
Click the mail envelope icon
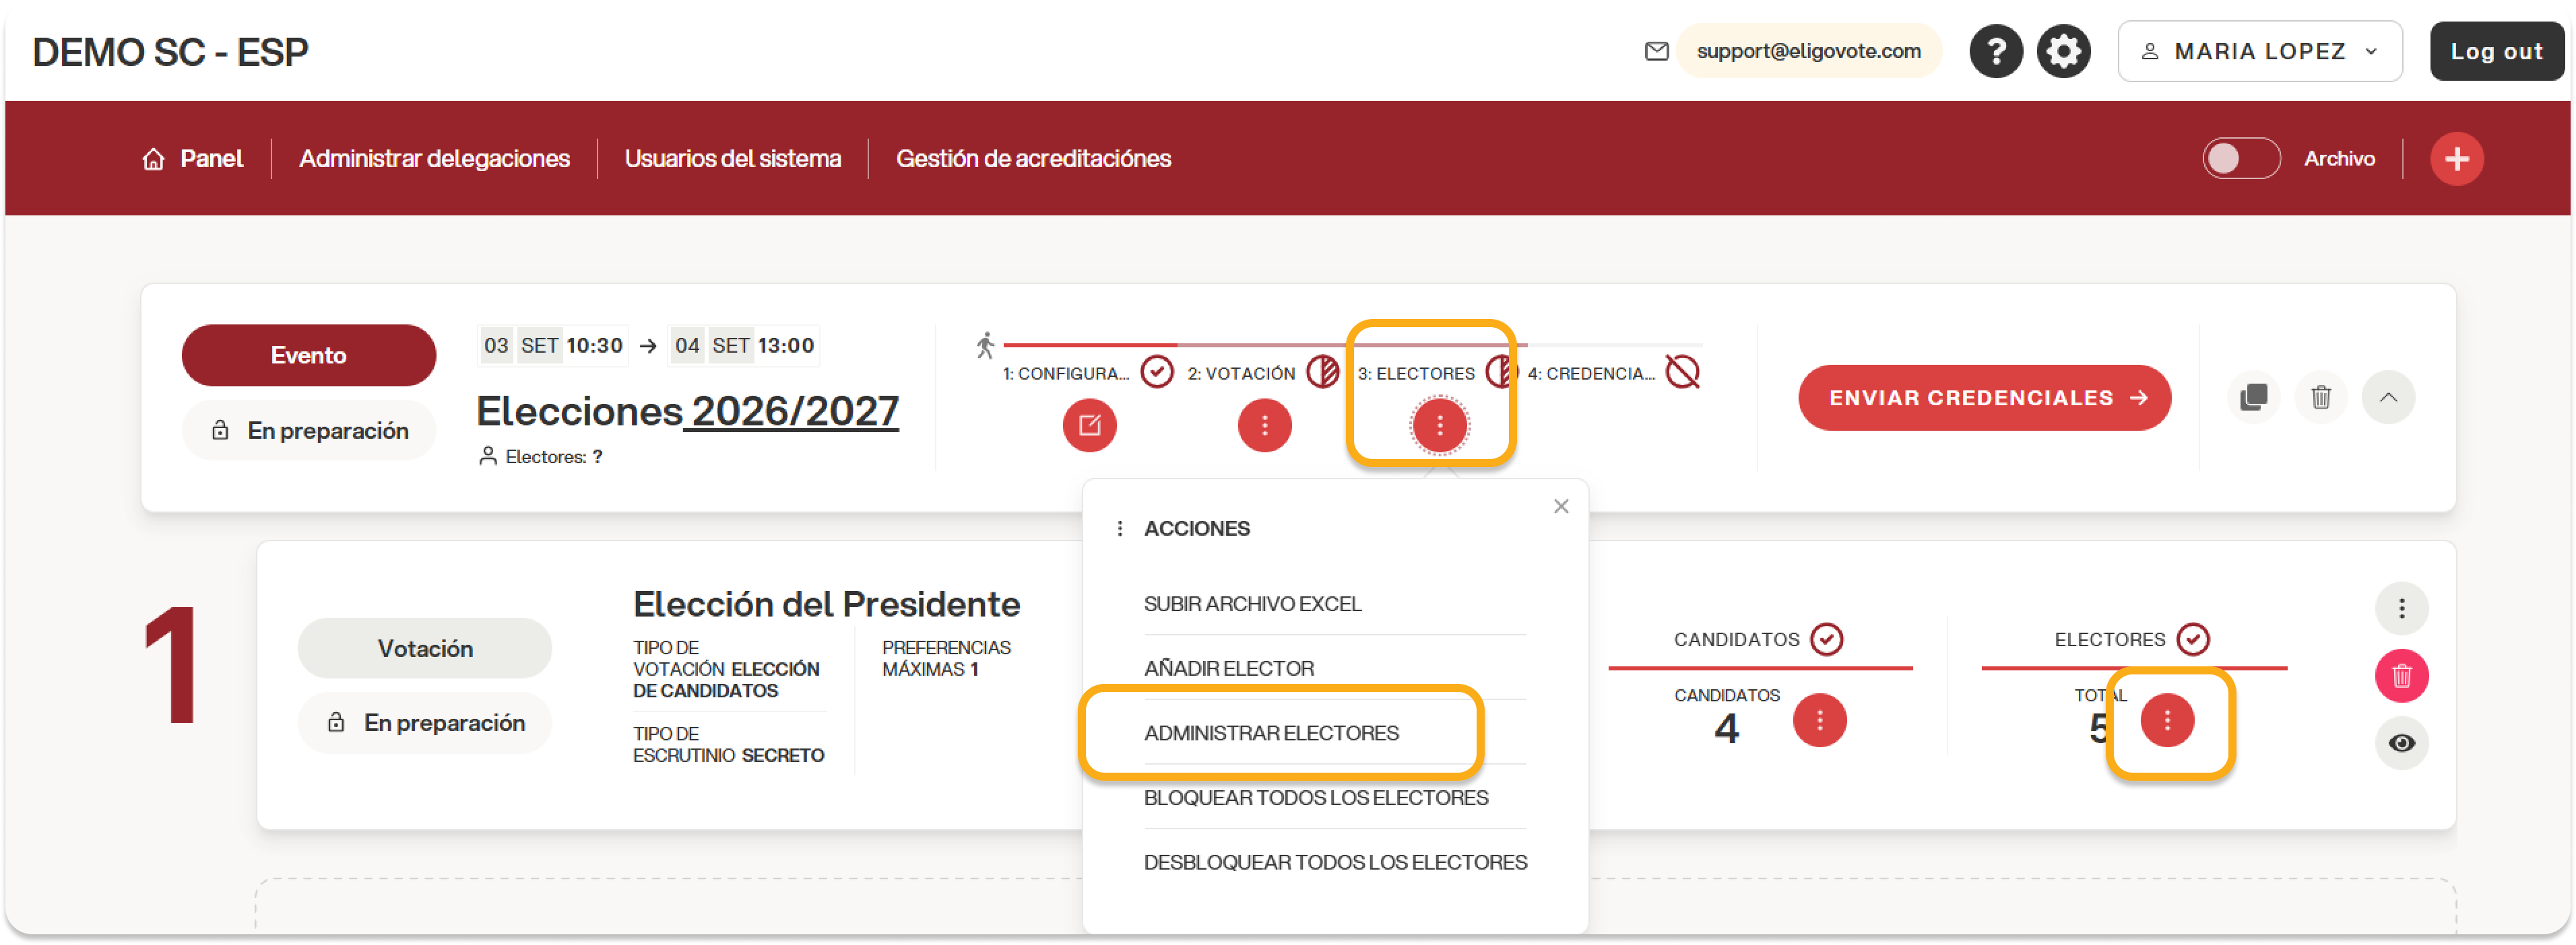[x=1656, y=51]
